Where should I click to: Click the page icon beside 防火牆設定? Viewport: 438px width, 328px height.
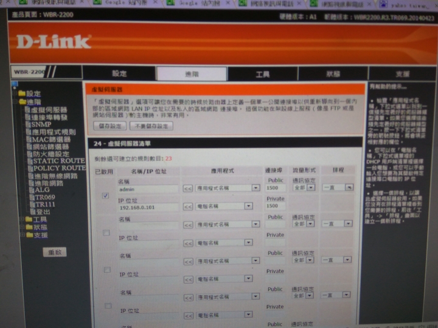[30, 154]
